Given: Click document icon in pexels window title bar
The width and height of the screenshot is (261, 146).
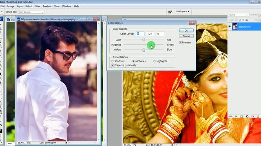Looking at the screenshot, I should tap(19, 19).
